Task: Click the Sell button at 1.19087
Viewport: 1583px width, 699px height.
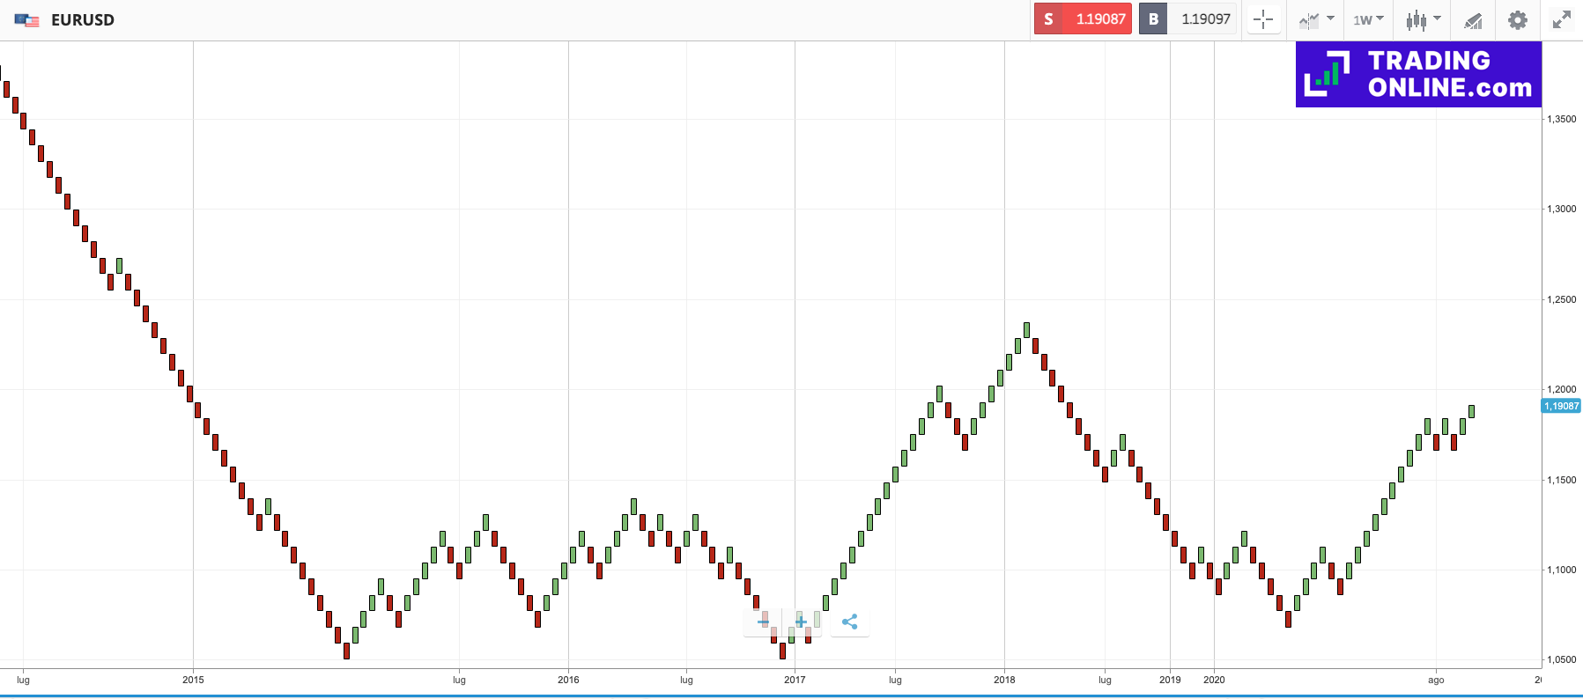Action: pyautogui.click(x=1083, y=19)
